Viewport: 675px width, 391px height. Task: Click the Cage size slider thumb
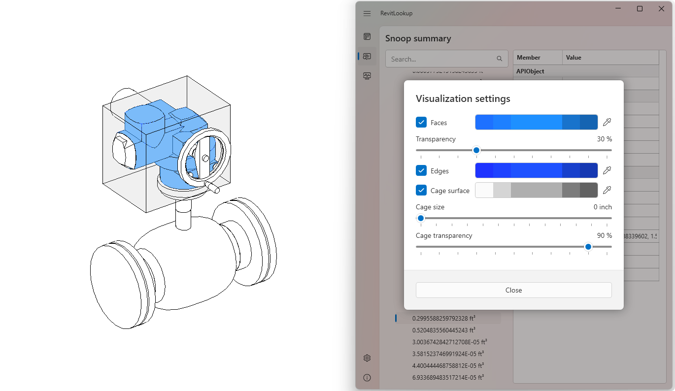421,218
